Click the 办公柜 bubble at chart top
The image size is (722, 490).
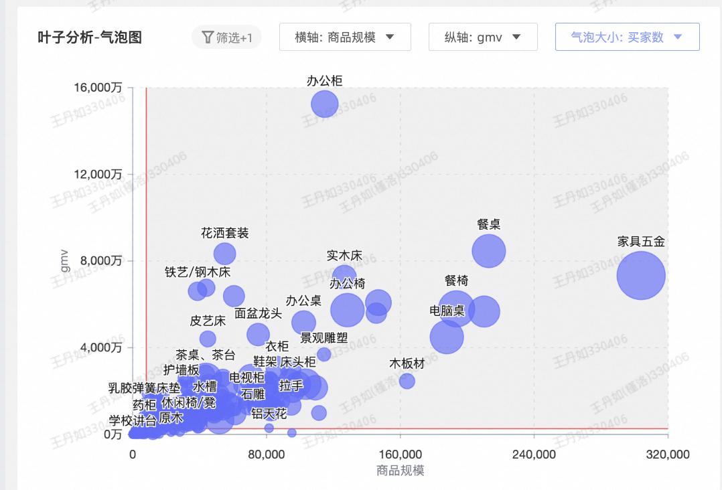pos(325,103)
